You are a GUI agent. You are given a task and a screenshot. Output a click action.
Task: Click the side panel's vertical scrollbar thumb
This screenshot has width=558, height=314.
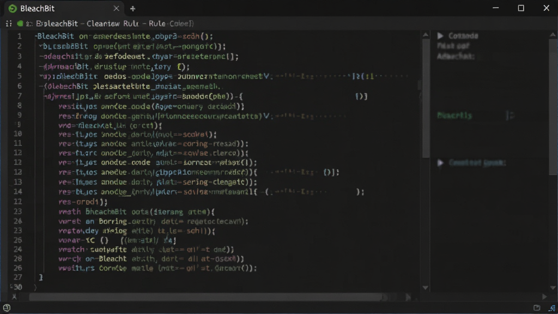[553, 107]
